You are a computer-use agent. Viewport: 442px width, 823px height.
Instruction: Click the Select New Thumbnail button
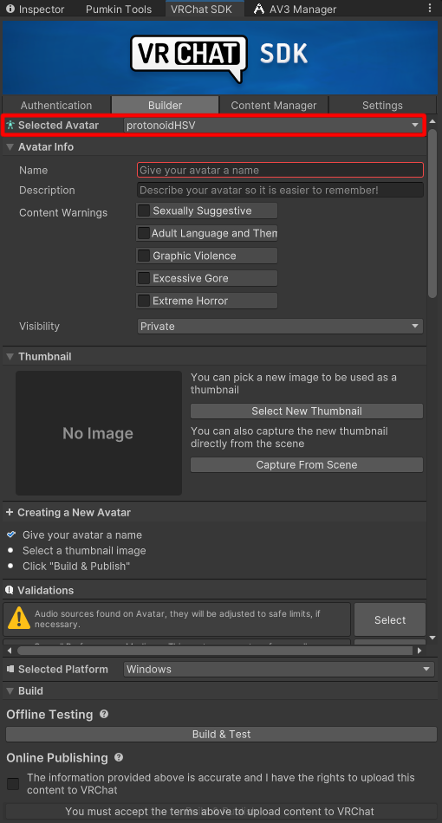pyautogui.click(x=307, y=411)
